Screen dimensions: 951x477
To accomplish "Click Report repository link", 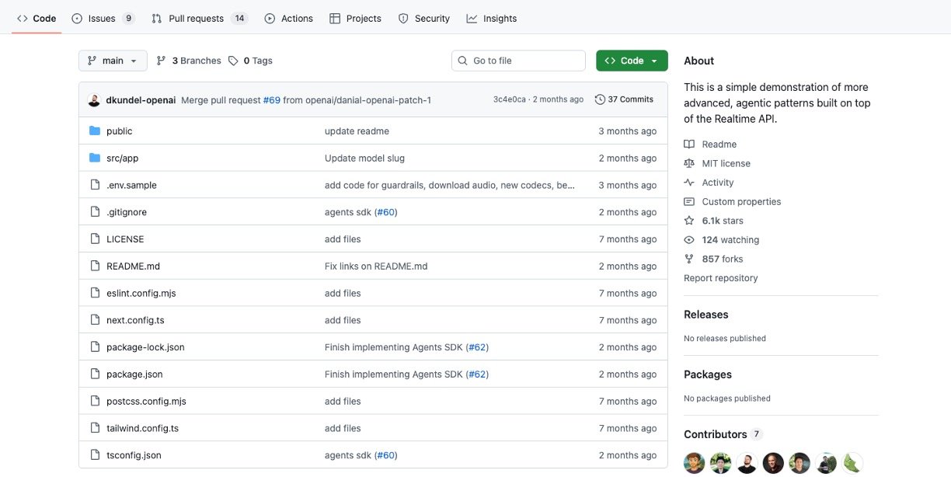I will [x=720, y=278].
